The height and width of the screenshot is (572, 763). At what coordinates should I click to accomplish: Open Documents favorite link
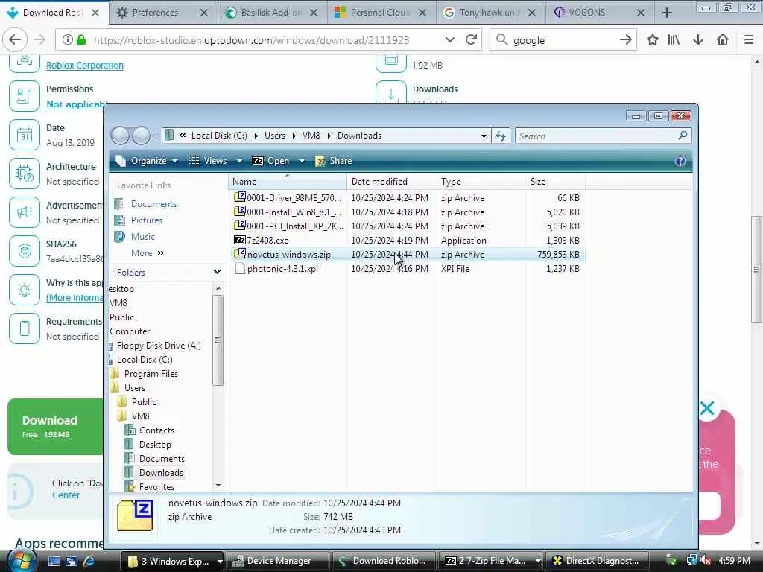point(153,204)
